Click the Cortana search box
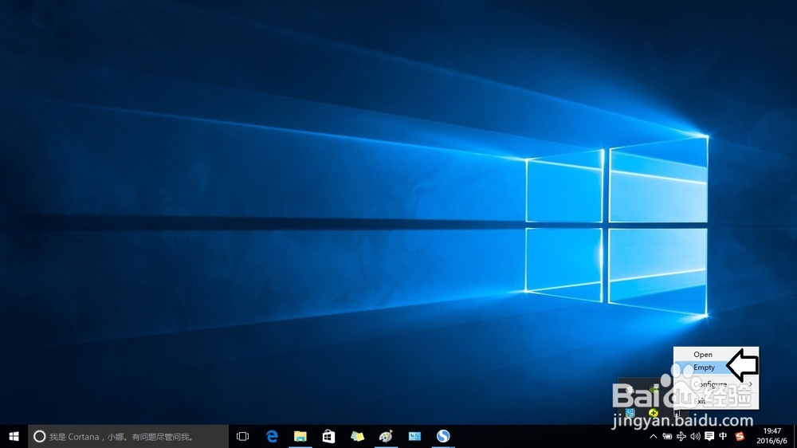The image size is (797, 448). tap(128, 436)
